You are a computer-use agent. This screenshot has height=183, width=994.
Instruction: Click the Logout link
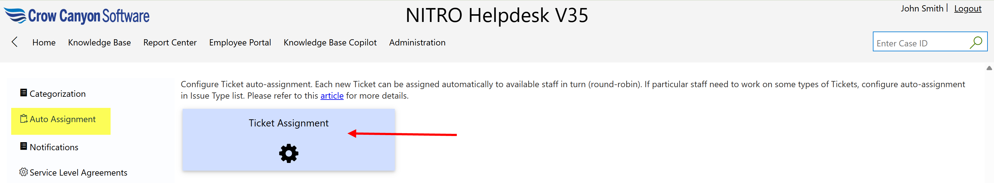click(x=968, y=8)
